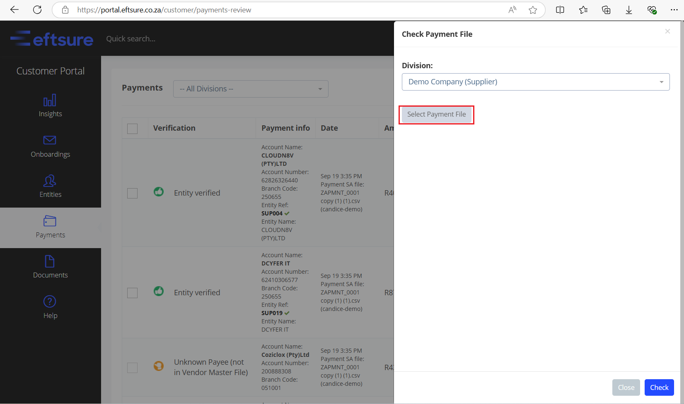The width and height of the screenshot is (684, 404).
Task: Click the blue Check button
Action: point(659,387)
